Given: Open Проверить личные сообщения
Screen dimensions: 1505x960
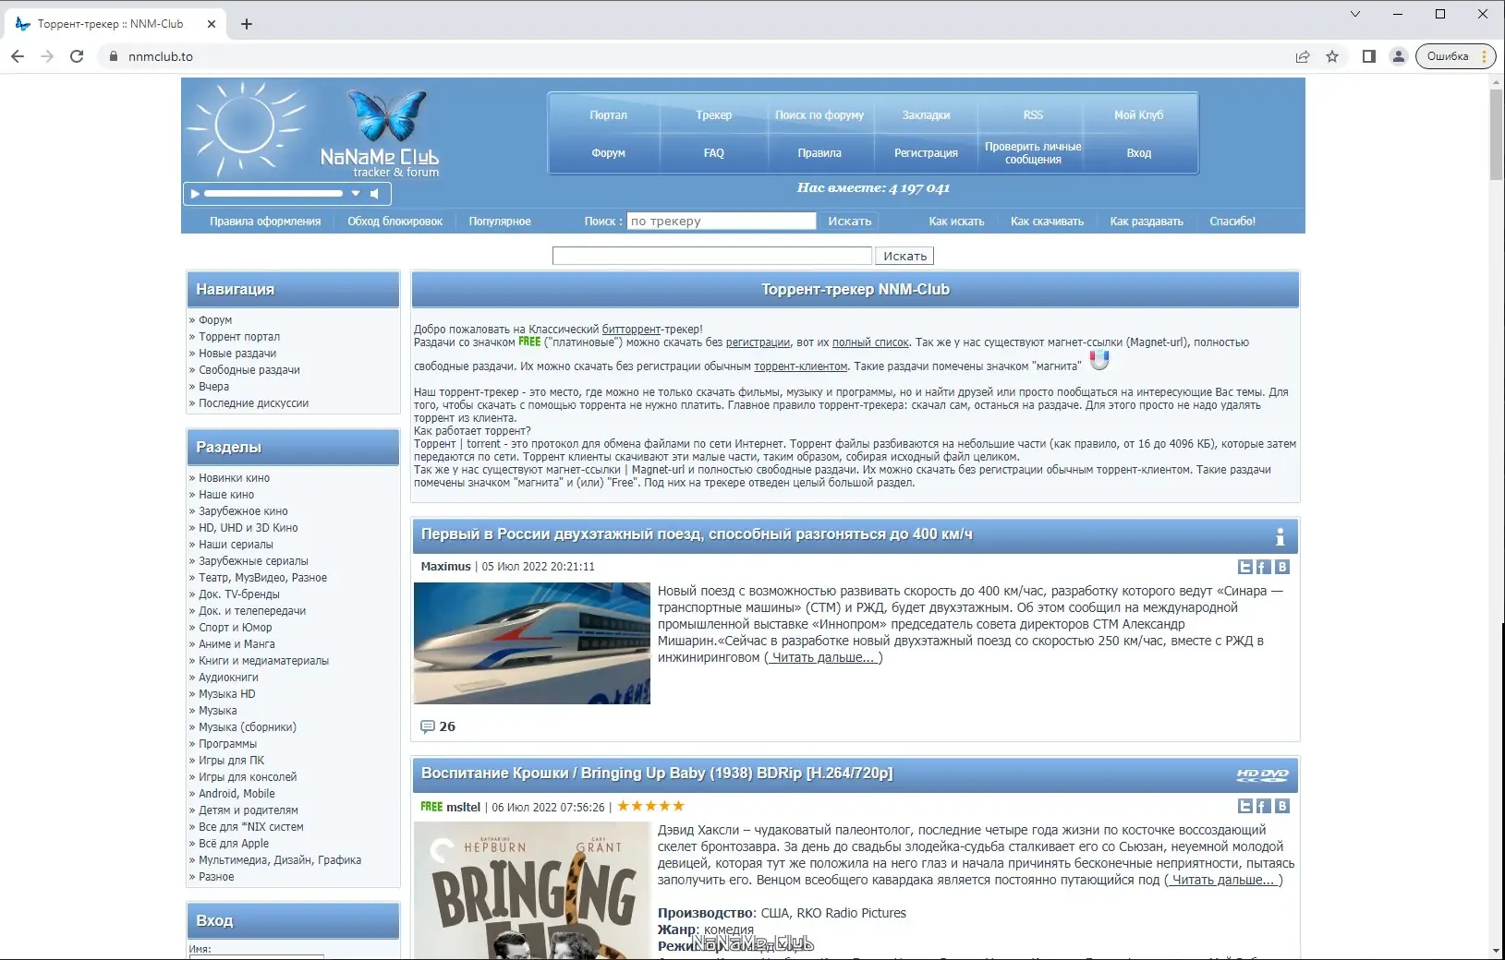Looking at the screenshot, I should click(1033, 153).
